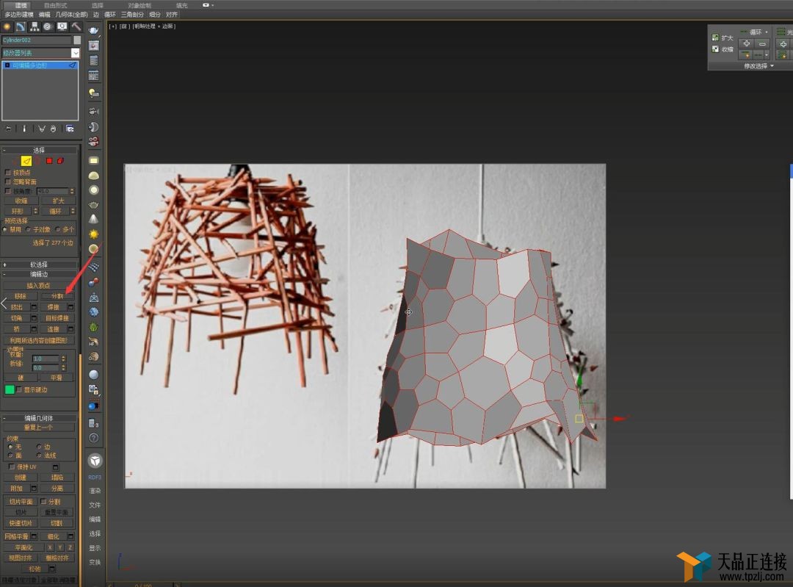Select 子对象 preview selection radio button
Screen dimensions: 793x587
(29, 230)
